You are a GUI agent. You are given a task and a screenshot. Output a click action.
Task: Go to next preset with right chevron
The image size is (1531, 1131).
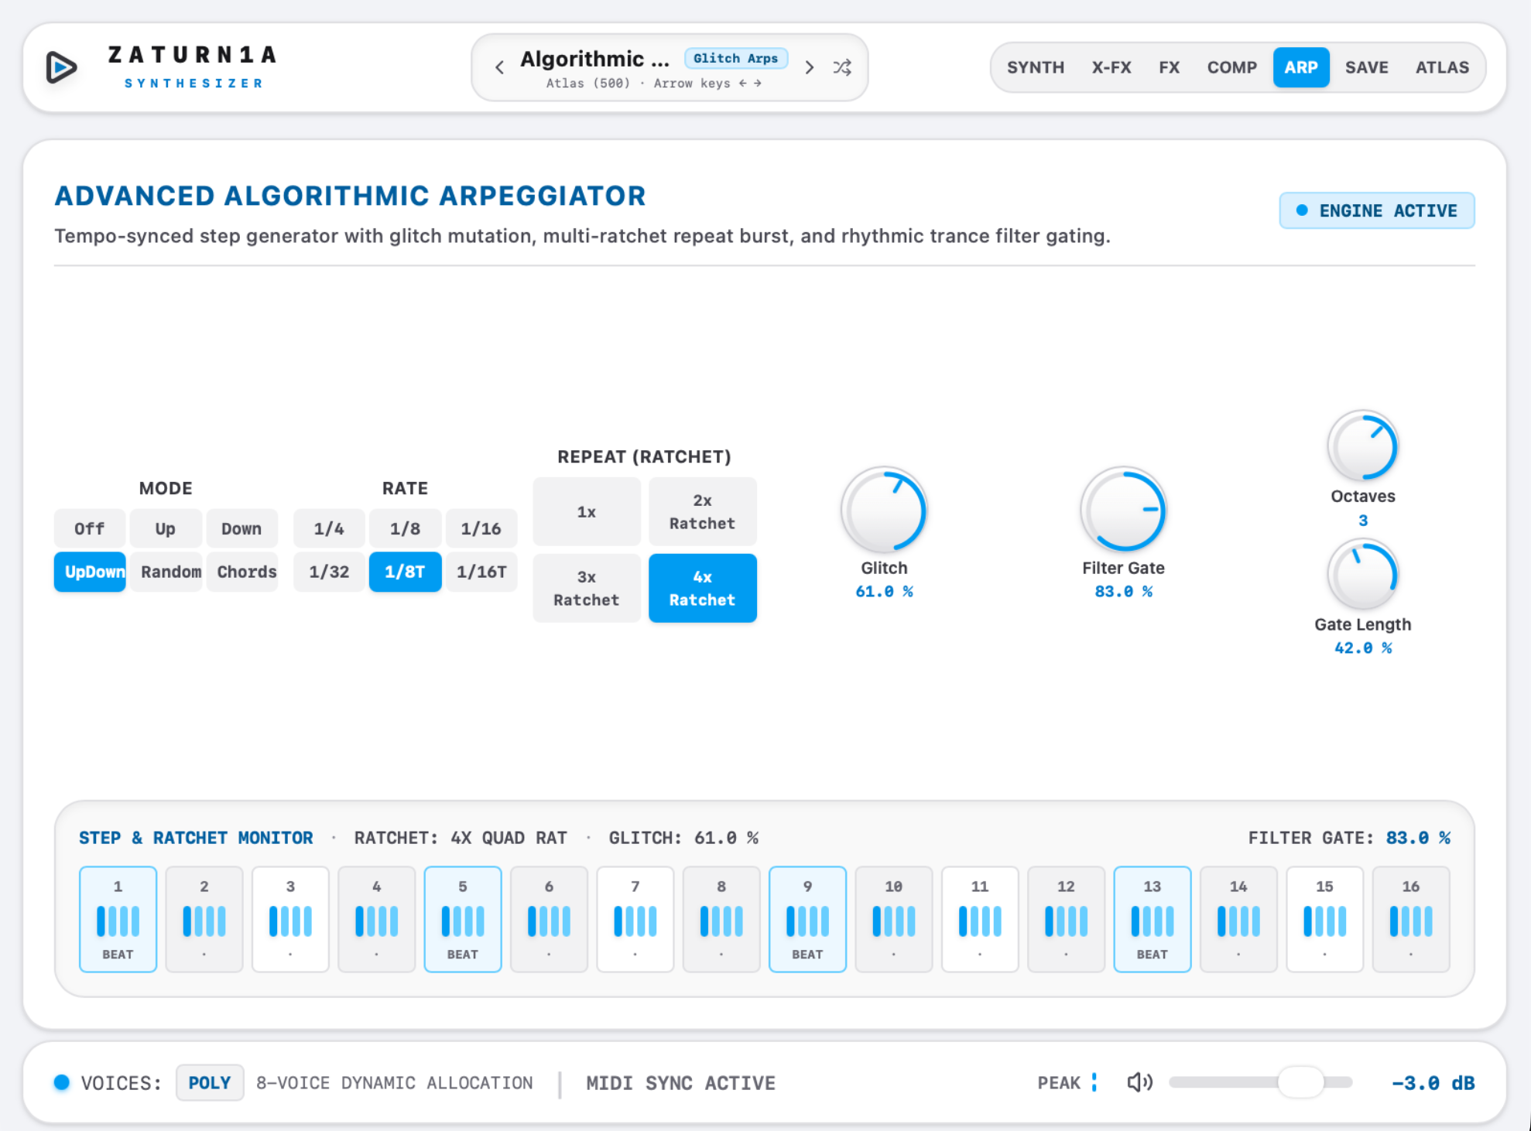[x=810, y=67]
